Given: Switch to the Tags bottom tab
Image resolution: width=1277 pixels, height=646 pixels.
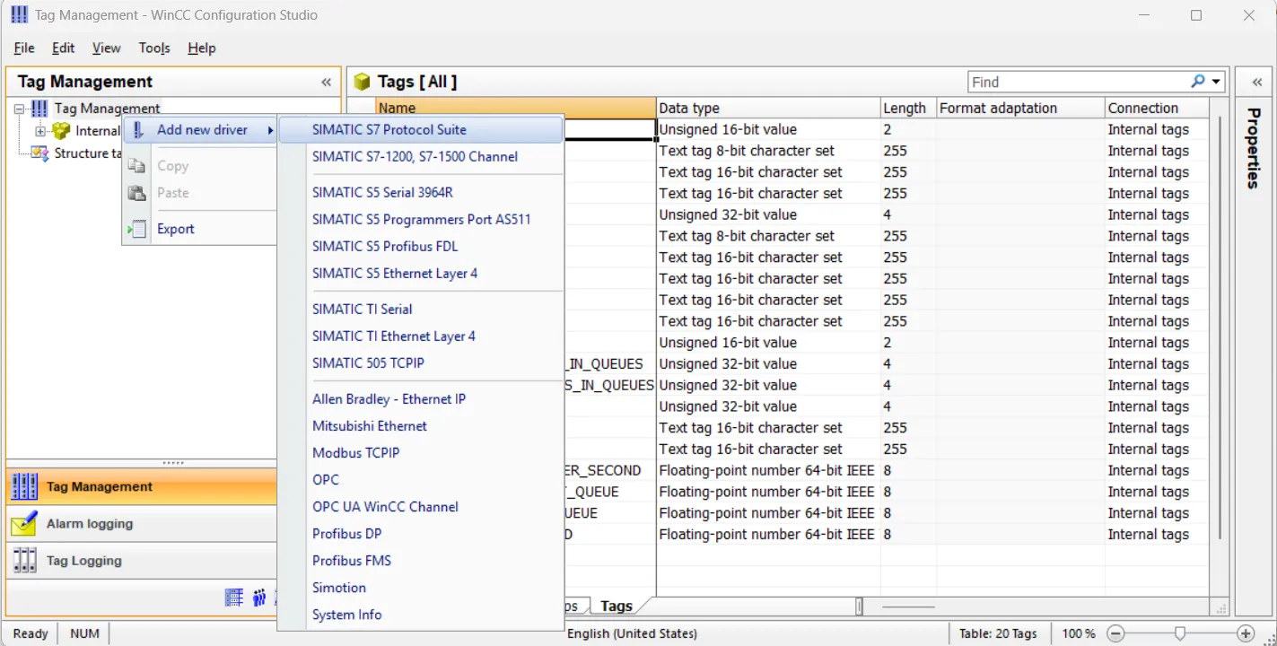Looking at the screenshot, I should (617, 607).
